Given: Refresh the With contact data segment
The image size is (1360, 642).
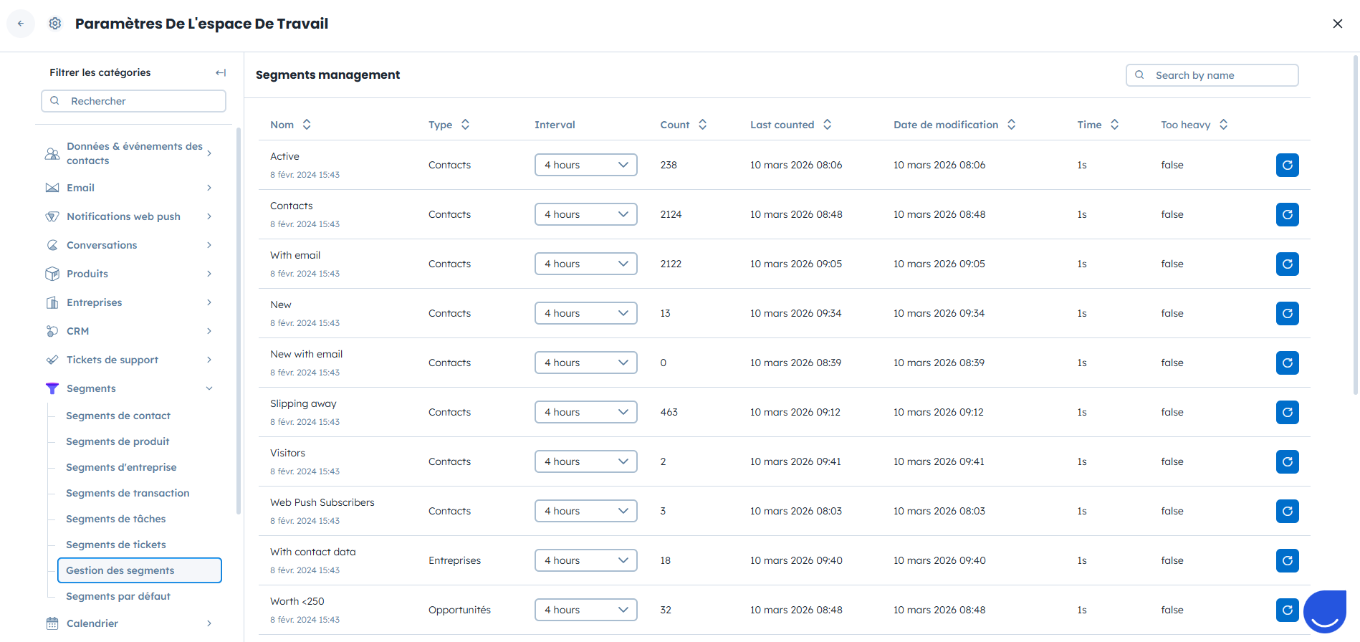Looking at the screenshot, I should 1287,560.
